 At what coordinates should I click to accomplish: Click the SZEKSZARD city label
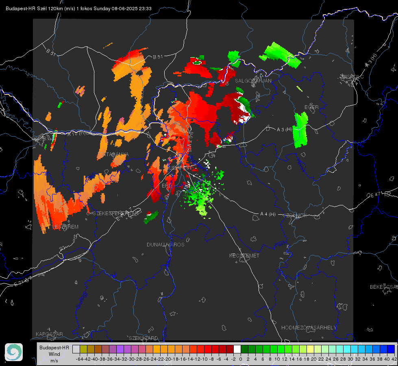(144, 338)
